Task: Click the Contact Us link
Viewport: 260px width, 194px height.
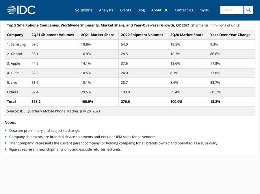Action: pyautogui.click(x=184, y=10)
